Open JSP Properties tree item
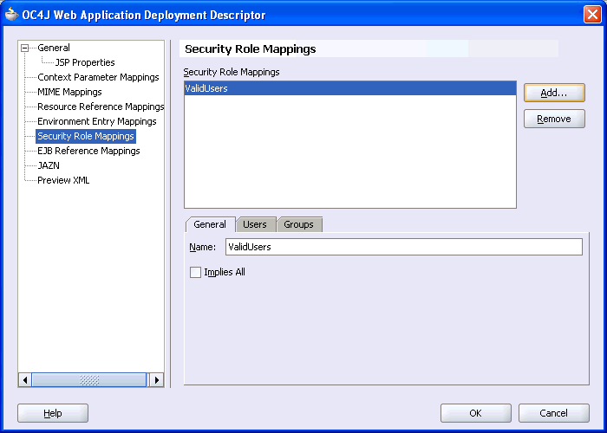Viewport: 607px width, 433px height. (85, 62)
